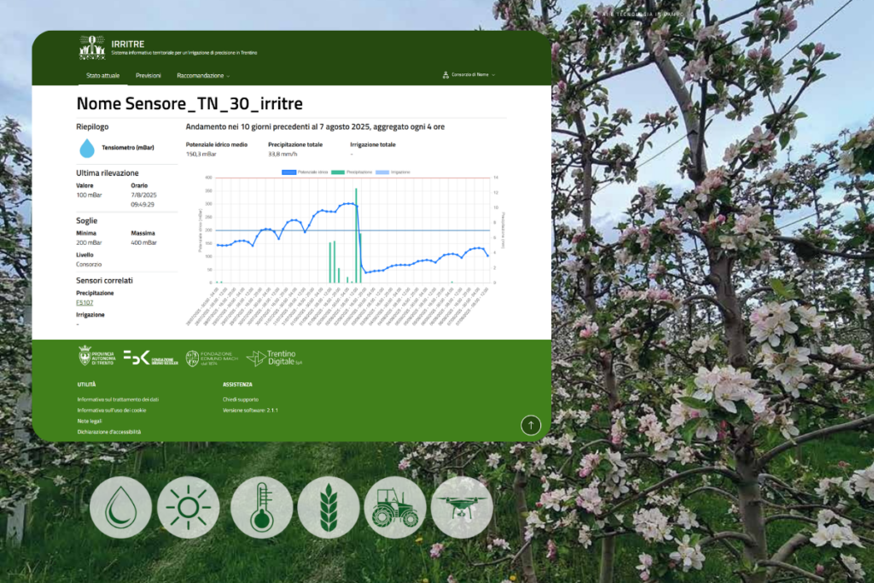Open Informativa sull'uso dei cookie link
Image resolution: width=874 pixels, height=583 pixels.
pos(112,411)
